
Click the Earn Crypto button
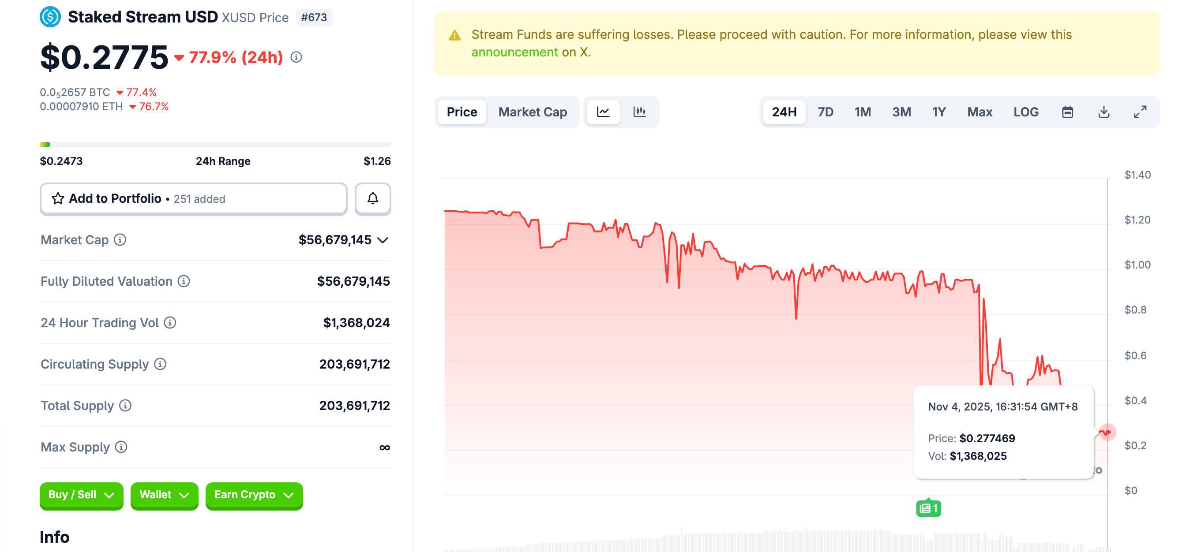click(254, 495)
